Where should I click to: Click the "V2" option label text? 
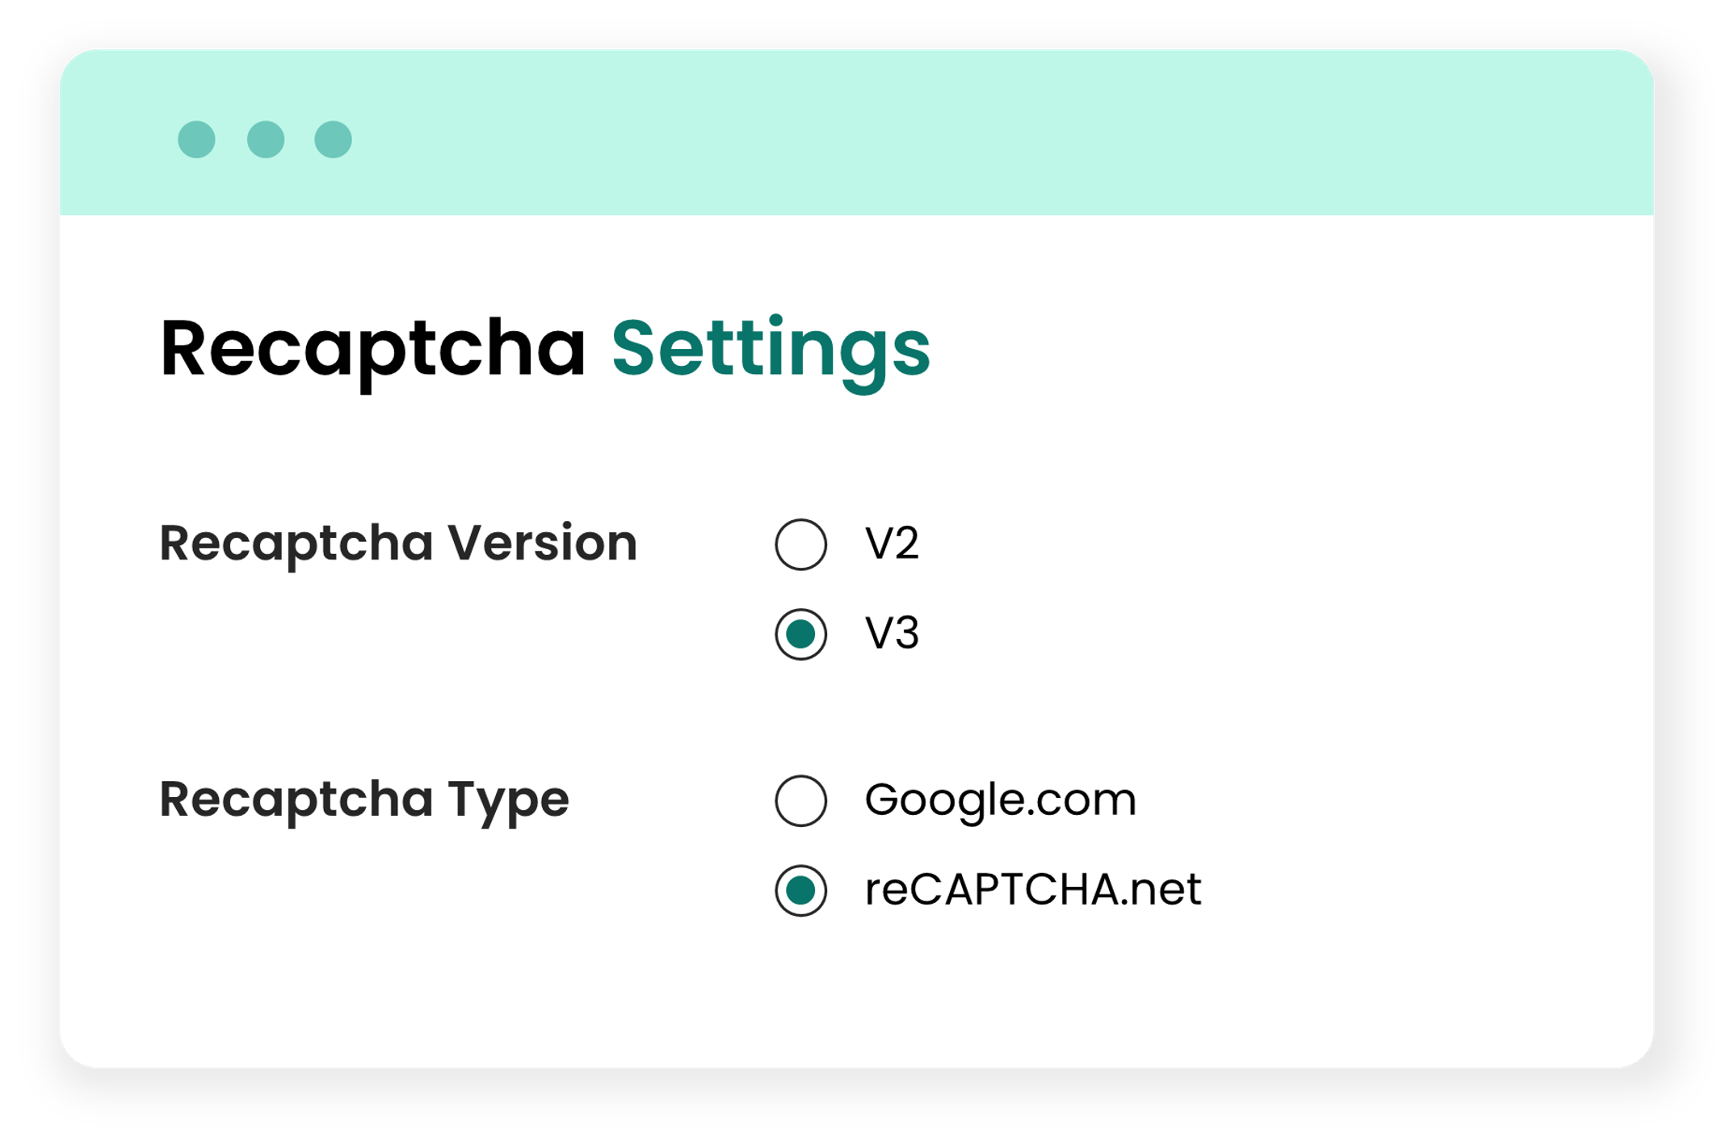click(892, 544)
